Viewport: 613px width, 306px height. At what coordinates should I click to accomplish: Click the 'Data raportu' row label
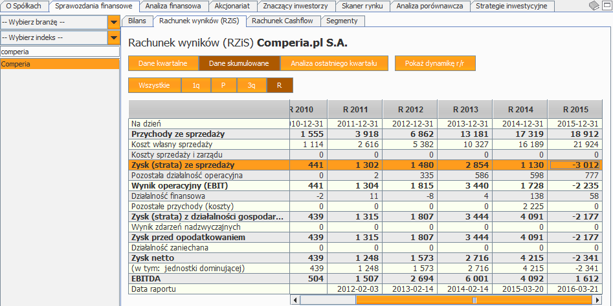(x=153, y=289)
